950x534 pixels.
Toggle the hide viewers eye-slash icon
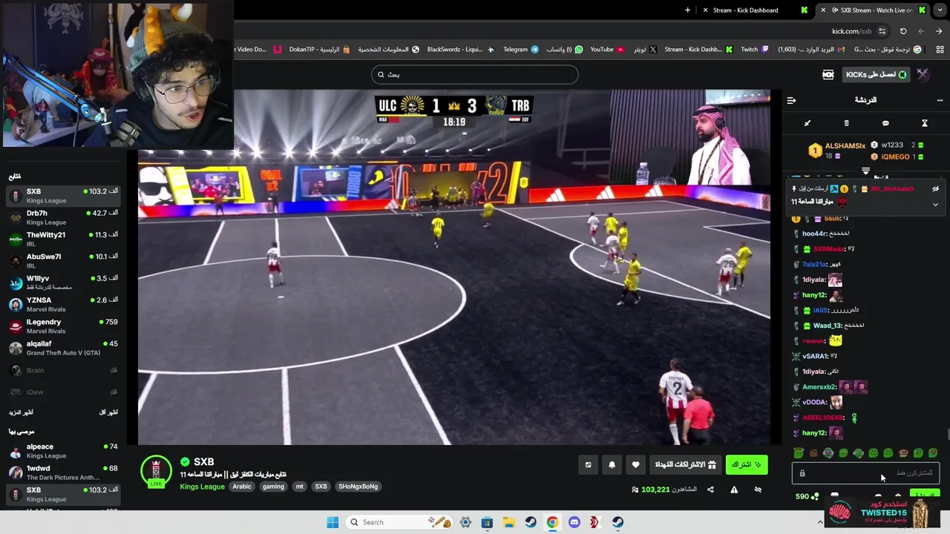(x=758, y=489)
